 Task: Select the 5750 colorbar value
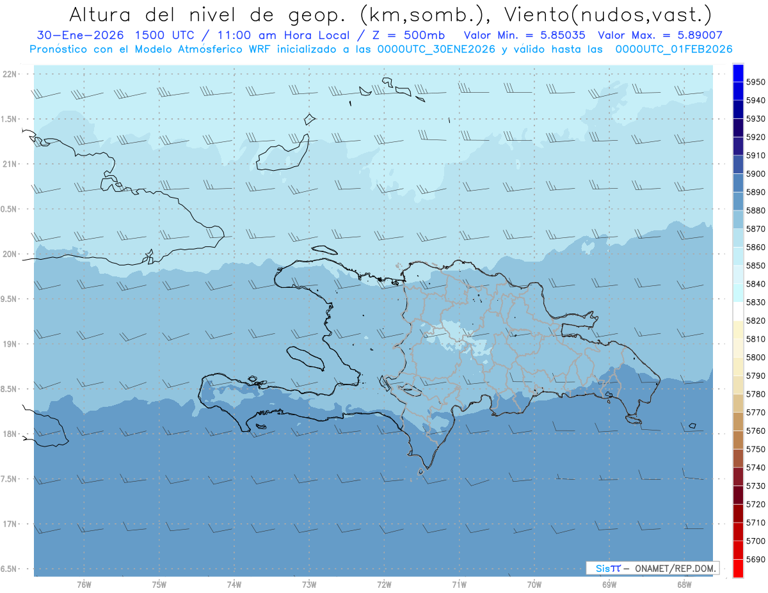pyautogui.click(x=756, y=448)
